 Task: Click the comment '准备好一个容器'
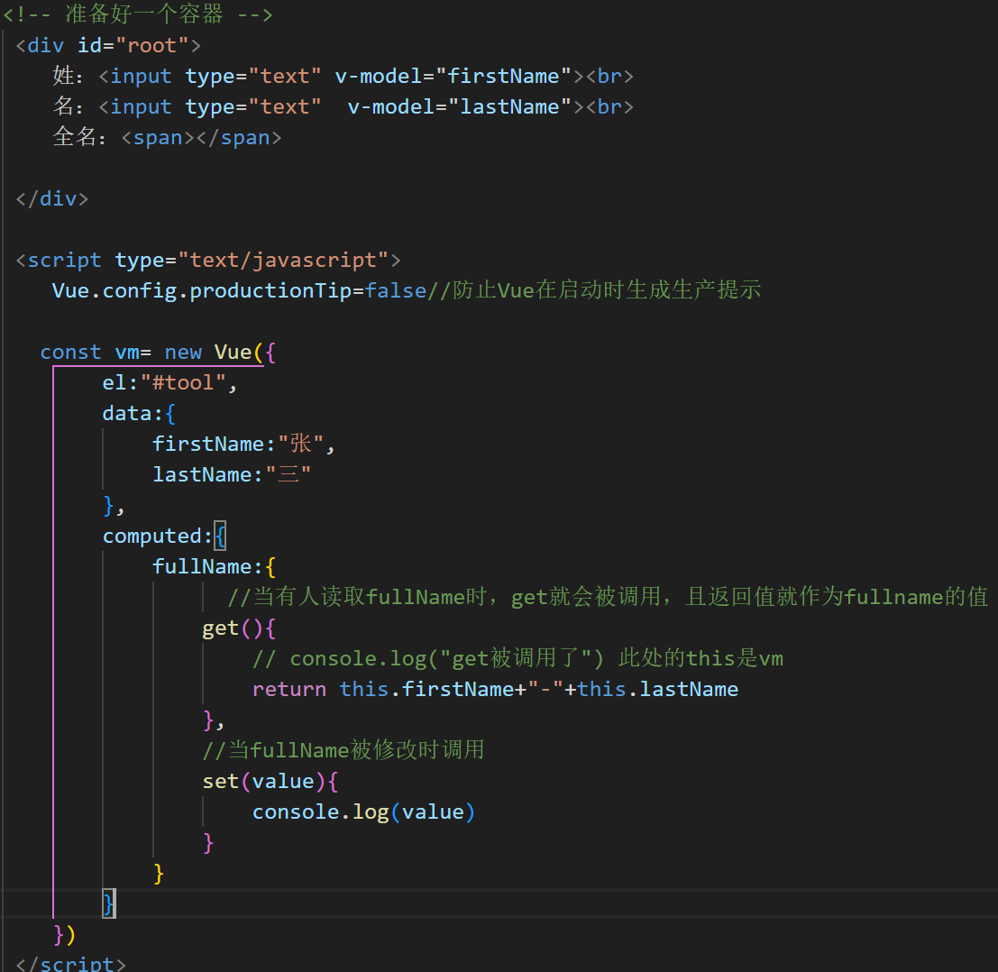(144, 14)
